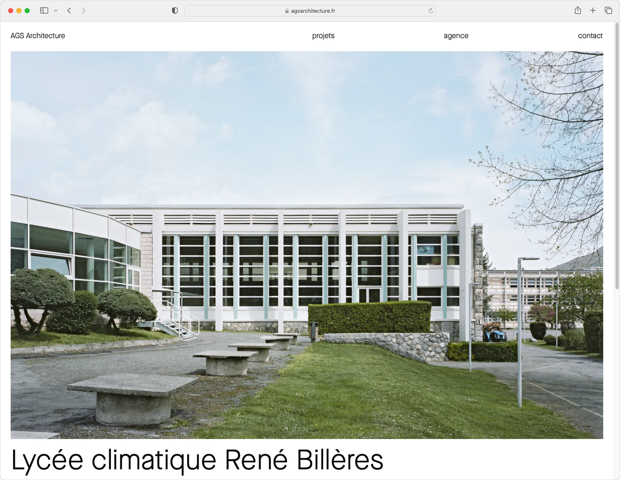Image resolution: width=620 pixels, height=480 pixels.
Task: Open the AGS Architecture home link
Action: pyautogui.click(x=38, y=36)
